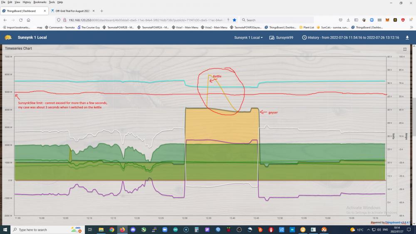416x234 pixels.
Task: Click the URL address field
Action: pos(145,20)
